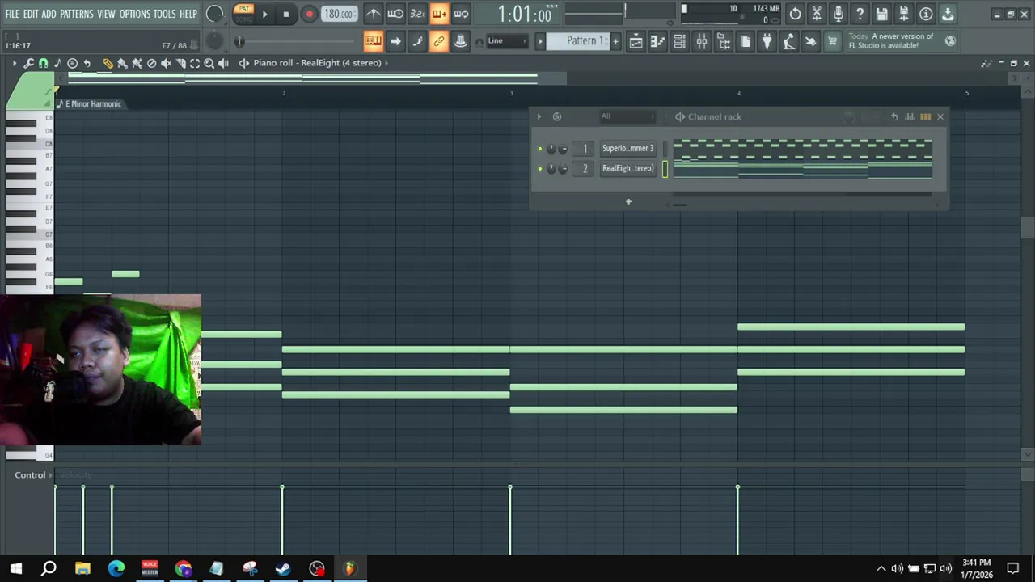
Task: Click Superio..mmer 3 channel button
Action: click(627, 149)
